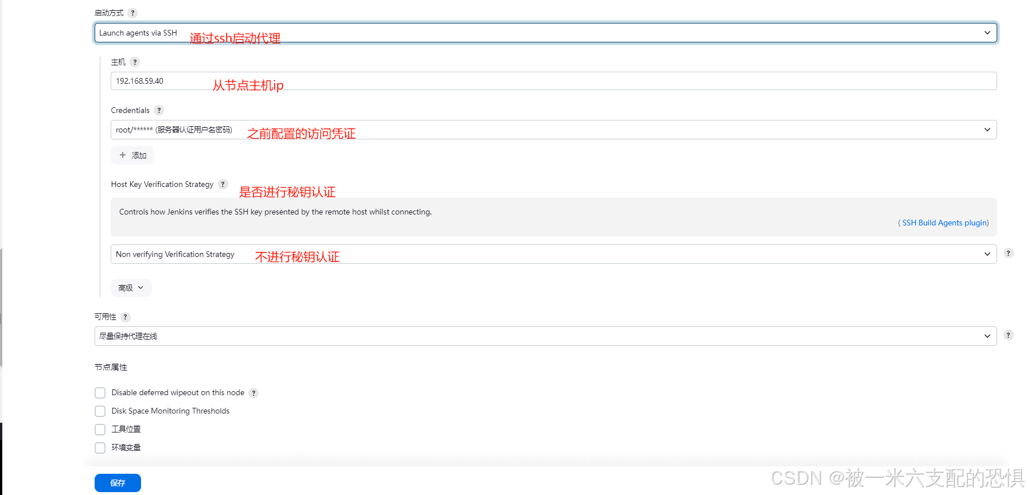
Task: Click the 主机 field containing 192.168.59.40
Action: coord(553,81)
